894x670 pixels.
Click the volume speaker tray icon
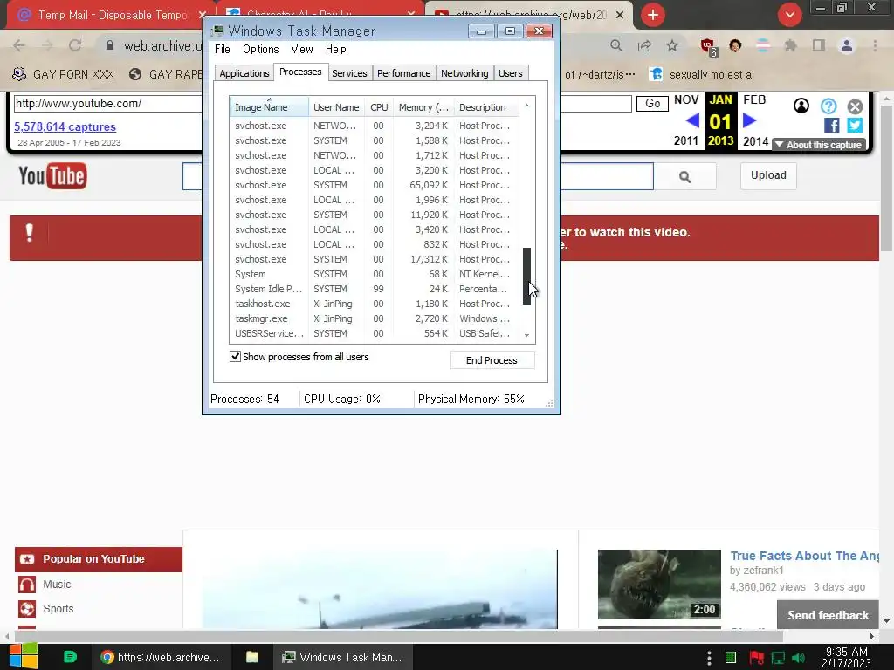799,658
